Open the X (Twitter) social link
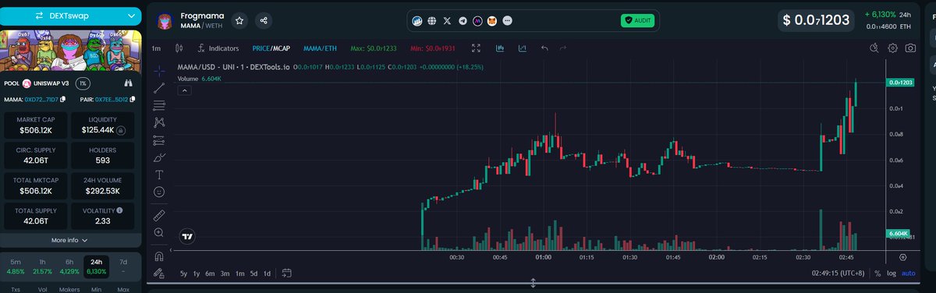Screen dimensions: 936x293 pyautogui.click(x=447, y=21)
